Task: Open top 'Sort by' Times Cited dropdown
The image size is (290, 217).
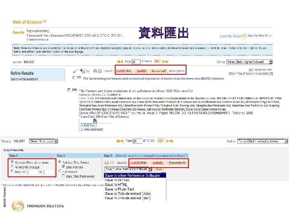Action: [x=249, y=62]
